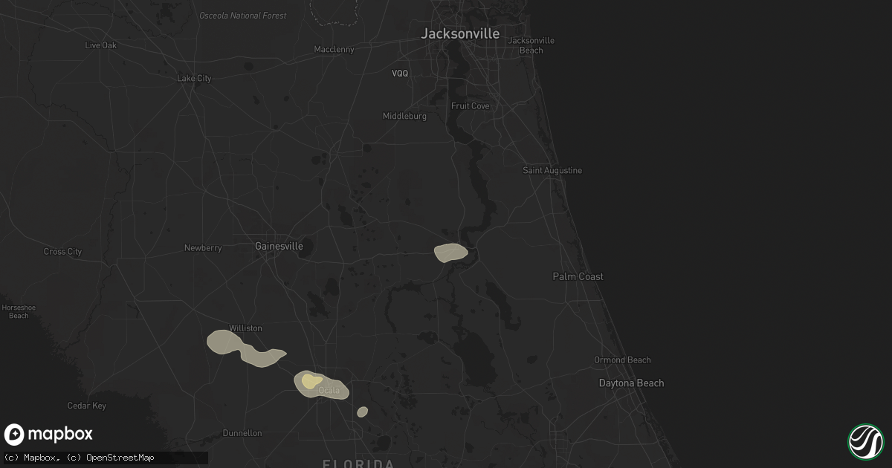This screenshot has width=892, height=468.
Task: Click the Daytona Beach label
Action: [632, 383]
